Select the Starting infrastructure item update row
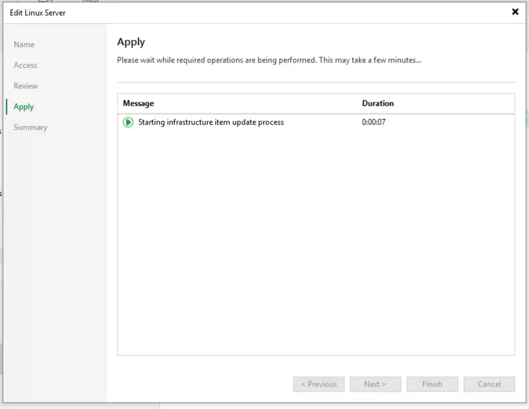Image resolution: width=529 pixels, height=409 pixels. (211, 122)
